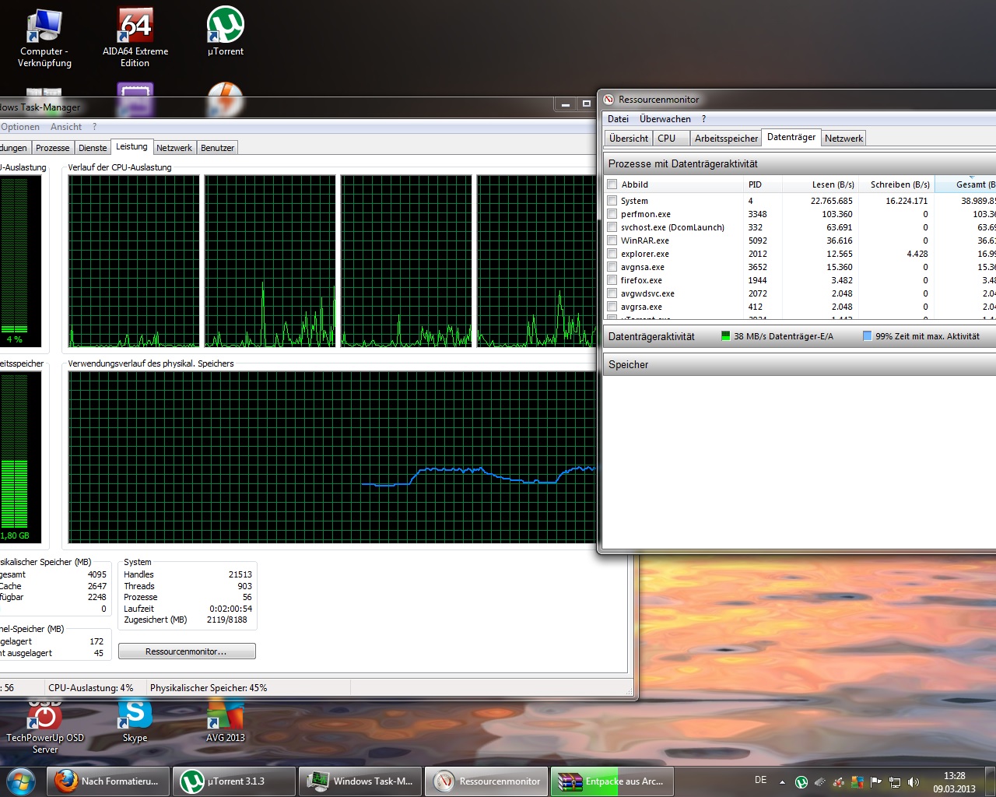Click the Windows Start orb
Viewport: 996px width, 797px height.
[x=20, y=781]
